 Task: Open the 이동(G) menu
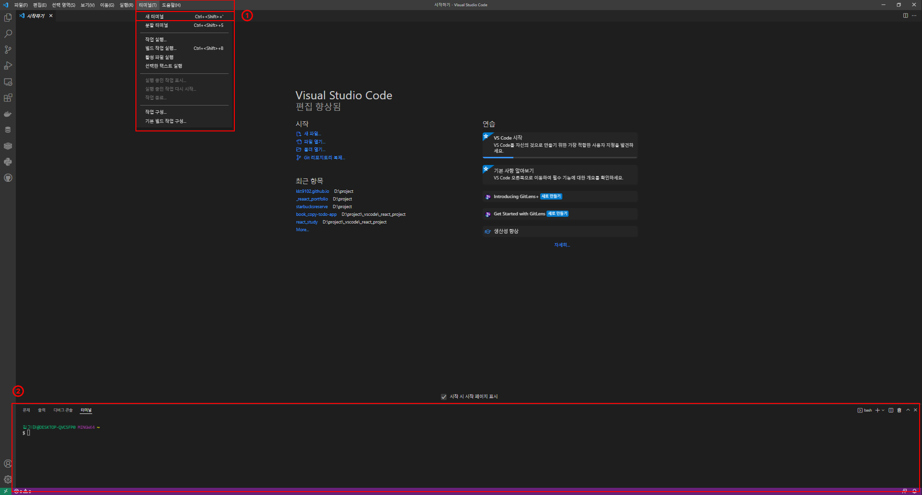pyautogui.click(x=107, y=5)
